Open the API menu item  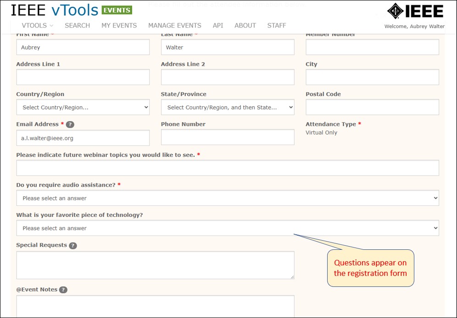click(217, 26)
